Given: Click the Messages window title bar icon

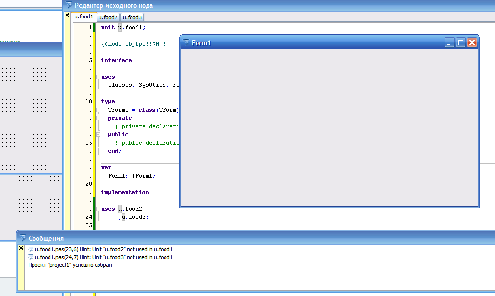Looking at the screenshot, I should 22,238.
